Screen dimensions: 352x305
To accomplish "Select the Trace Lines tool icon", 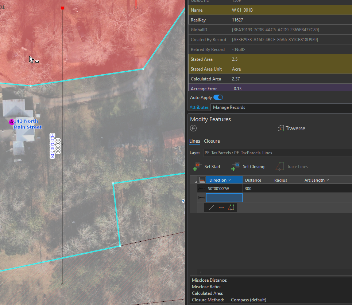I will (280, 166).
